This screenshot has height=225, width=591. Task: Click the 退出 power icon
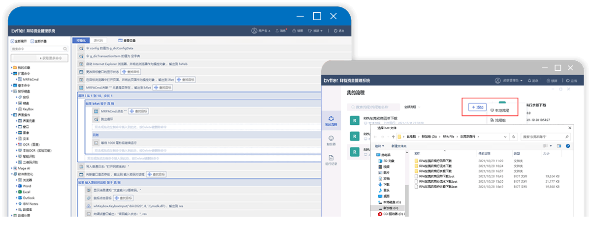(x=336, y=30)
